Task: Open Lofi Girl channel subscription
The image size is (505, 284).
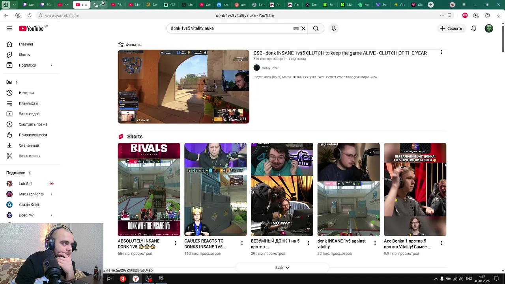Action: [x=25, y=183]
